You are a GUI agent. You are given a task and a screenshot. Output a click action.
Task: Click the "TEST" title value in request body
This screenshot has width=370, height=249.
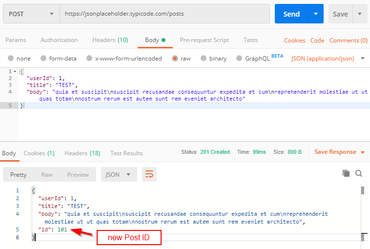(x=65, y=85)
